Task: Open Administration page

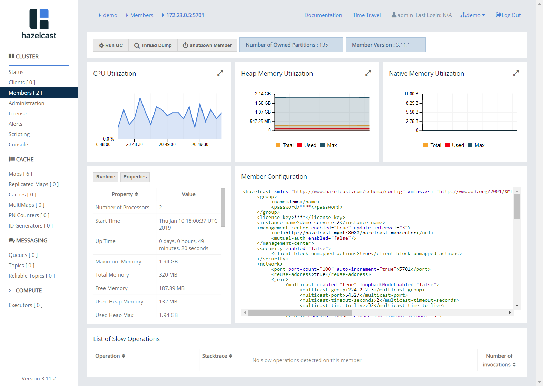Action: (27, 103)
